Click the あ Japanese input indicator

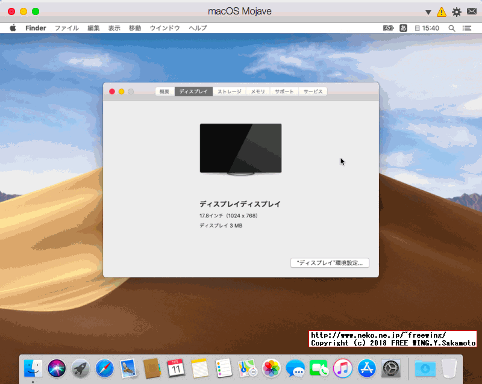(x=403, y=28)
